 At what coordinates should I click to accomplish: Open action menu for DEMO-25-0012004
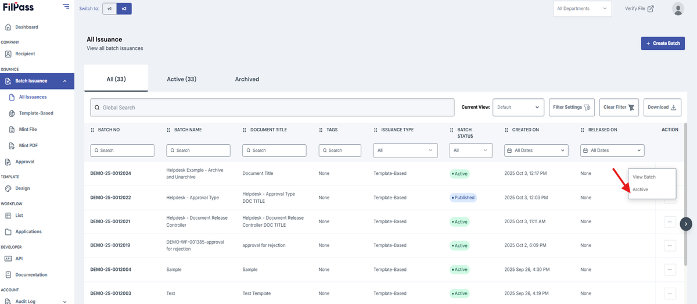click(x=670, y=269)
